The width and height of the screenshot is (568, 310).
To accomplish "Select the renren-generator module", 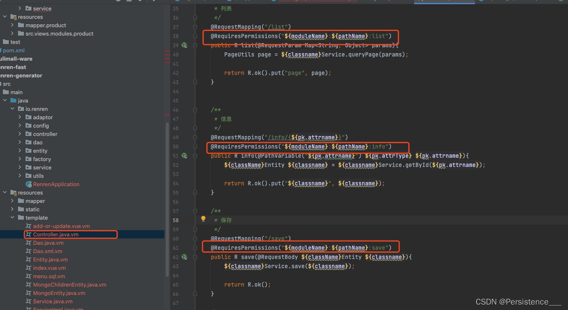I will (x=21, y=75).
